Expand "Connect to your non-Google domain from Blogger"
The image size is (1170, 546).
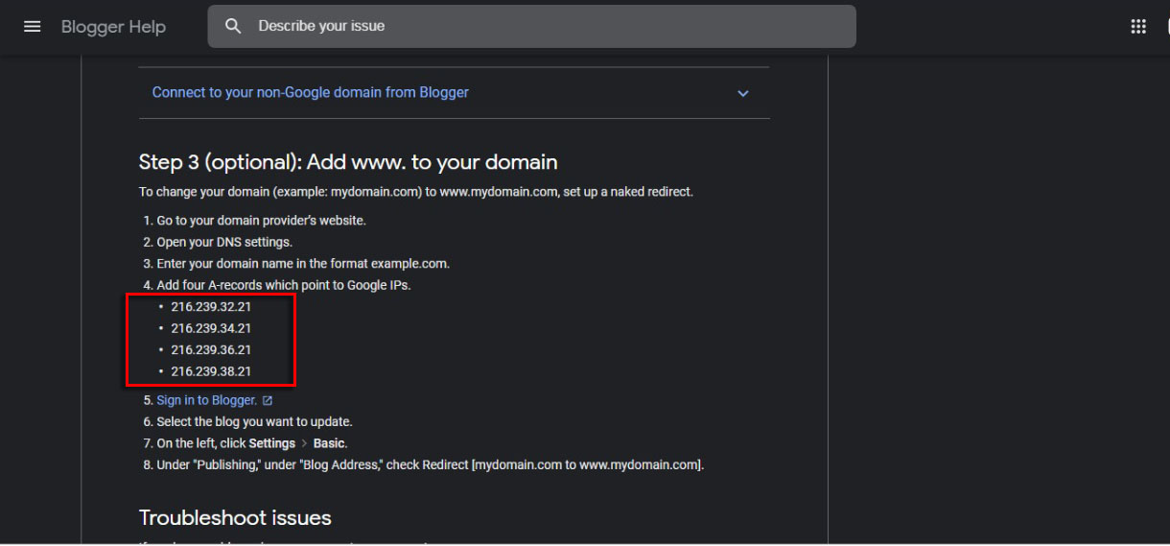pyautogui.click(x=311, y=93)
